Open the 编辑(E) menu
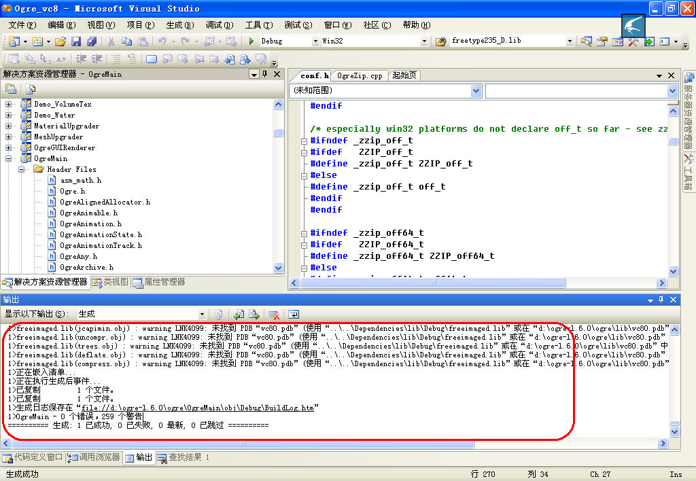The height and width of the screenshot is (481, 696). 62,25
